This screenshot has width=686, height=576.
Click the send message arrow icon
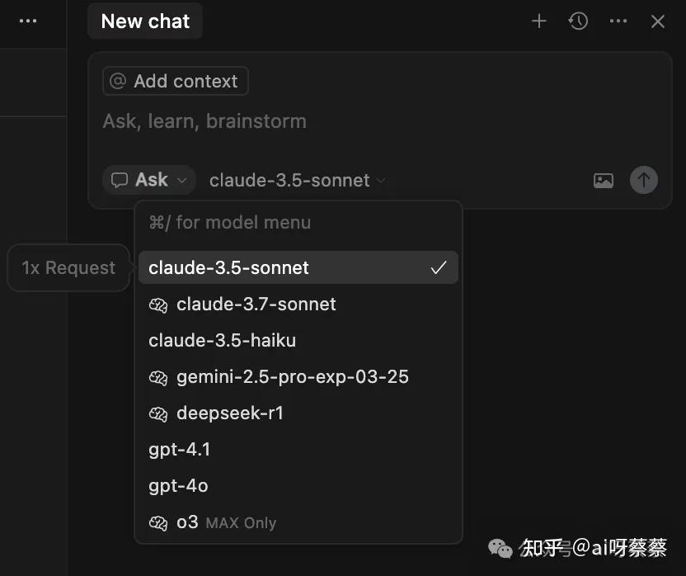click(x=644, y=180)
